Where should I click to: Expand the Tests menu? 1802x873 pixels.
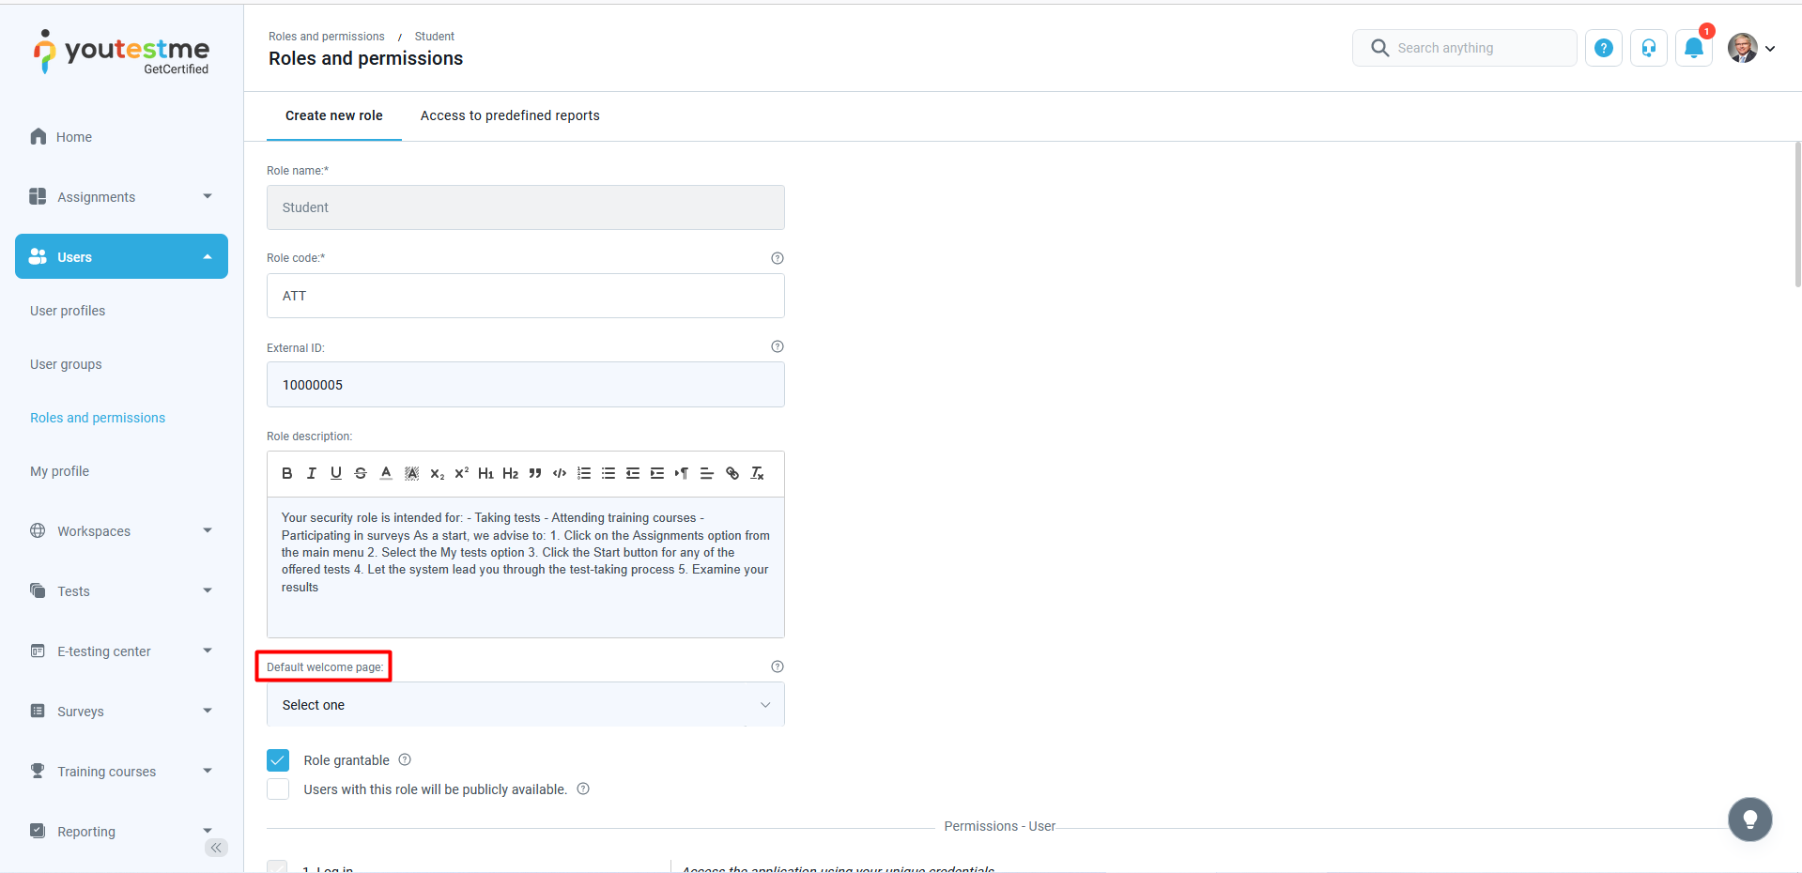[x=121, y=591]
